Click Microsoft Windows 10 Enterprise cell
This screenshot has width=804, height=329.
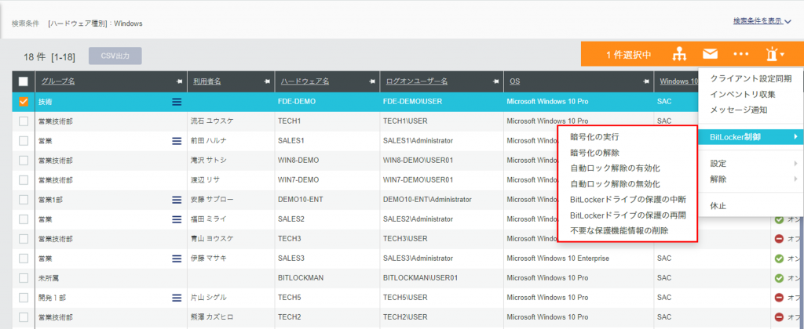pos(558,258)
